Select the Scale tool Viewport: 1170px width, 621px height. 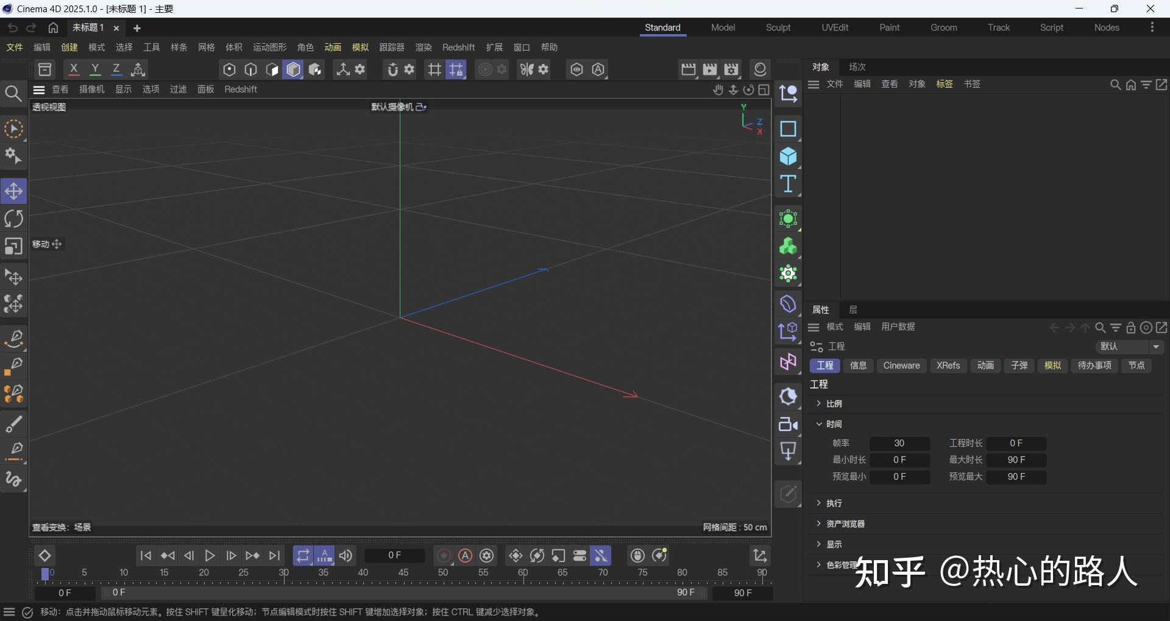13,247
